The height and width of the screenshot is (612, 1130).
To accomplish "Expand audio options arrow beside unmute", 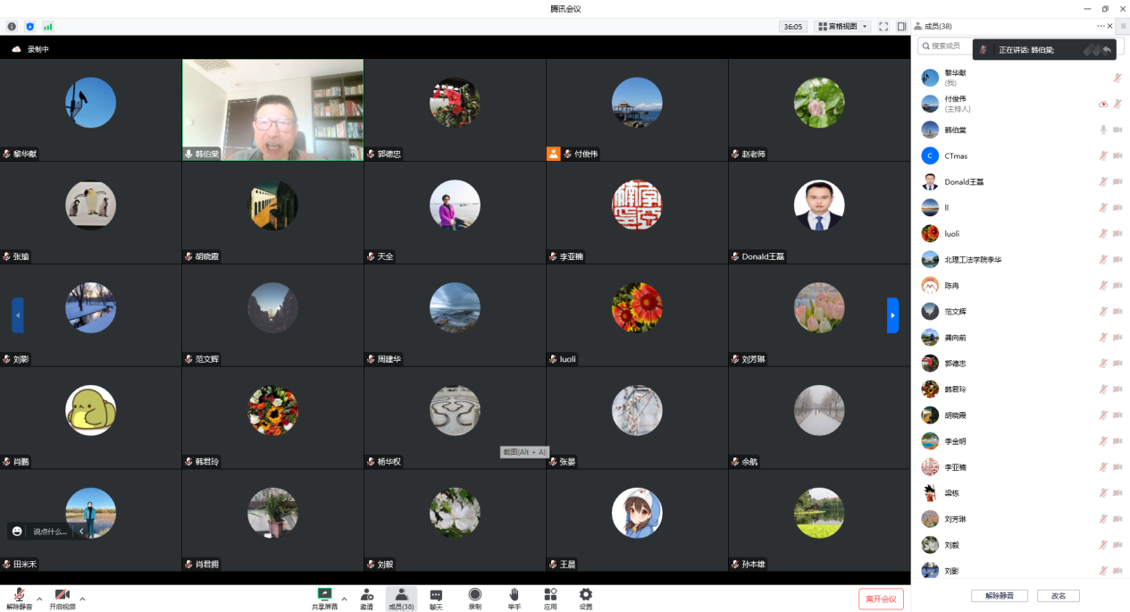I will click(39, 599).
